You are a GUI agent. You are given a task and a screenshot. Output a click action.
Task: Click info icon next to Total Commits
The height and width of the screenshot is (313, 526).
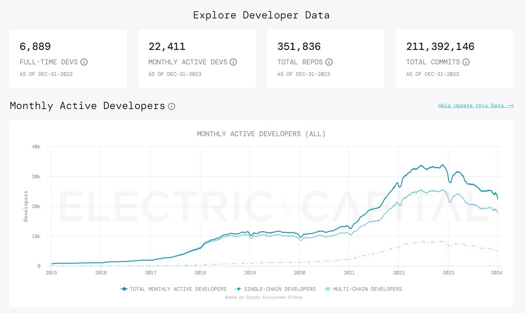pos(466,62)
